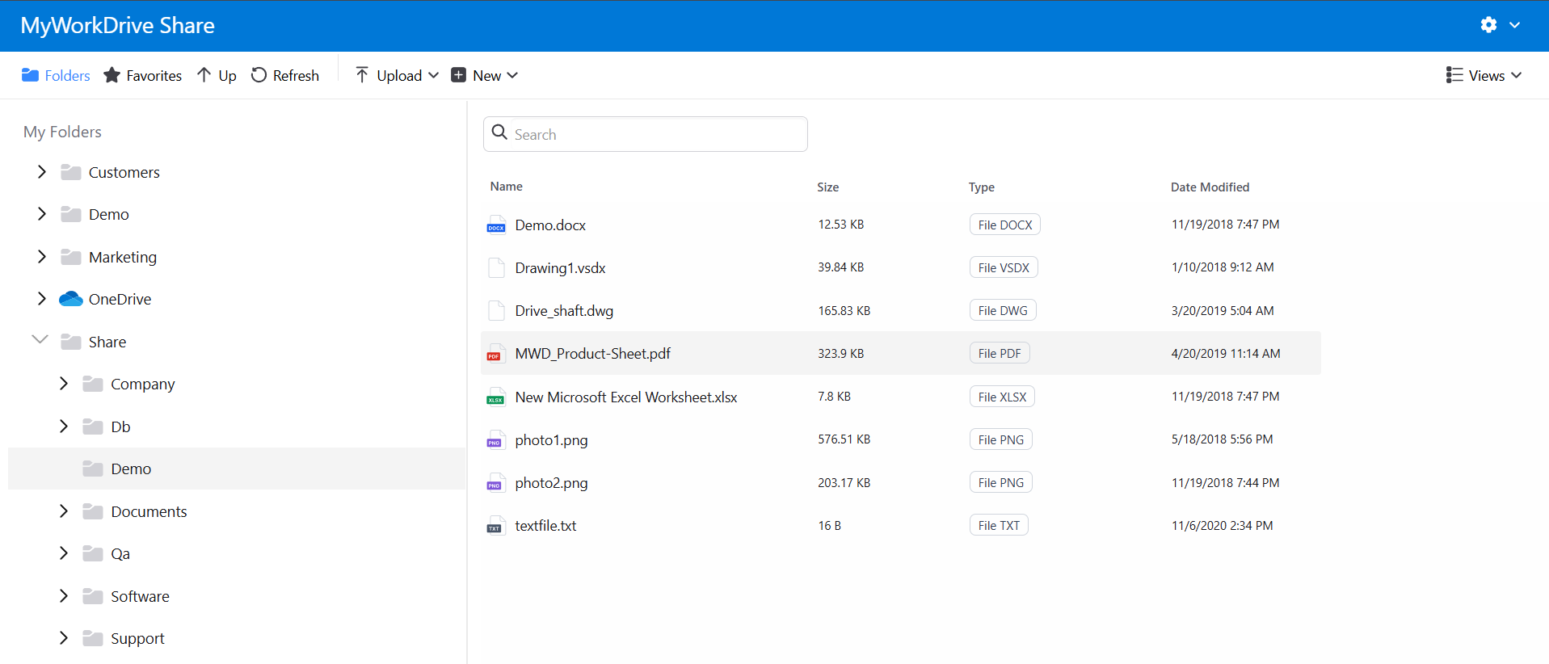Select the Db folder in tree
Image resolution: width=1549 pixels, height=664 pixels.
[x=120, y=427]
